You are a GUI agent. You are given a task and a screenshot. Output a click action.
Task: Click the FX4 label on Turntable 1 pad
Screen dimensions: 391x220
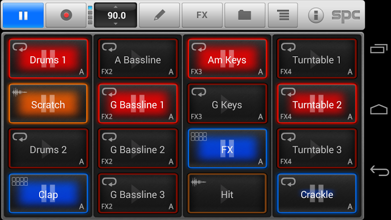coord(286,72)
